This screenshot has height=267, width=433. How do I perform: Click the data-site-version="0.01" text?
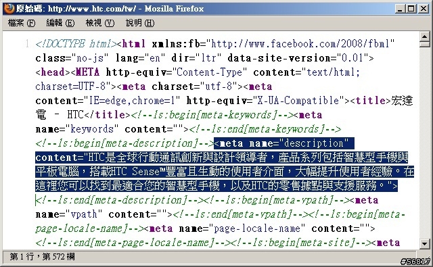pos(298,58)
